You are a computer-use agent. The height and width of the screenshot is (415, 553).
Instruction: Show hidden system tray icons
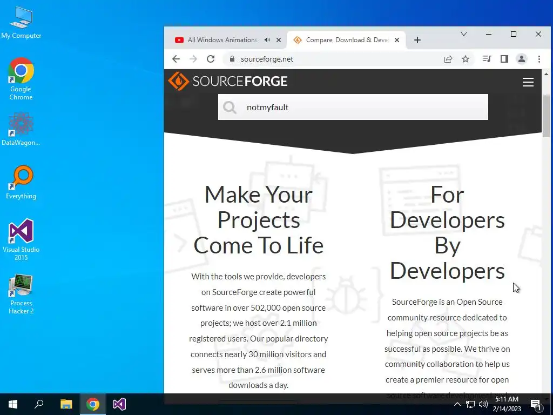(457, 404)
